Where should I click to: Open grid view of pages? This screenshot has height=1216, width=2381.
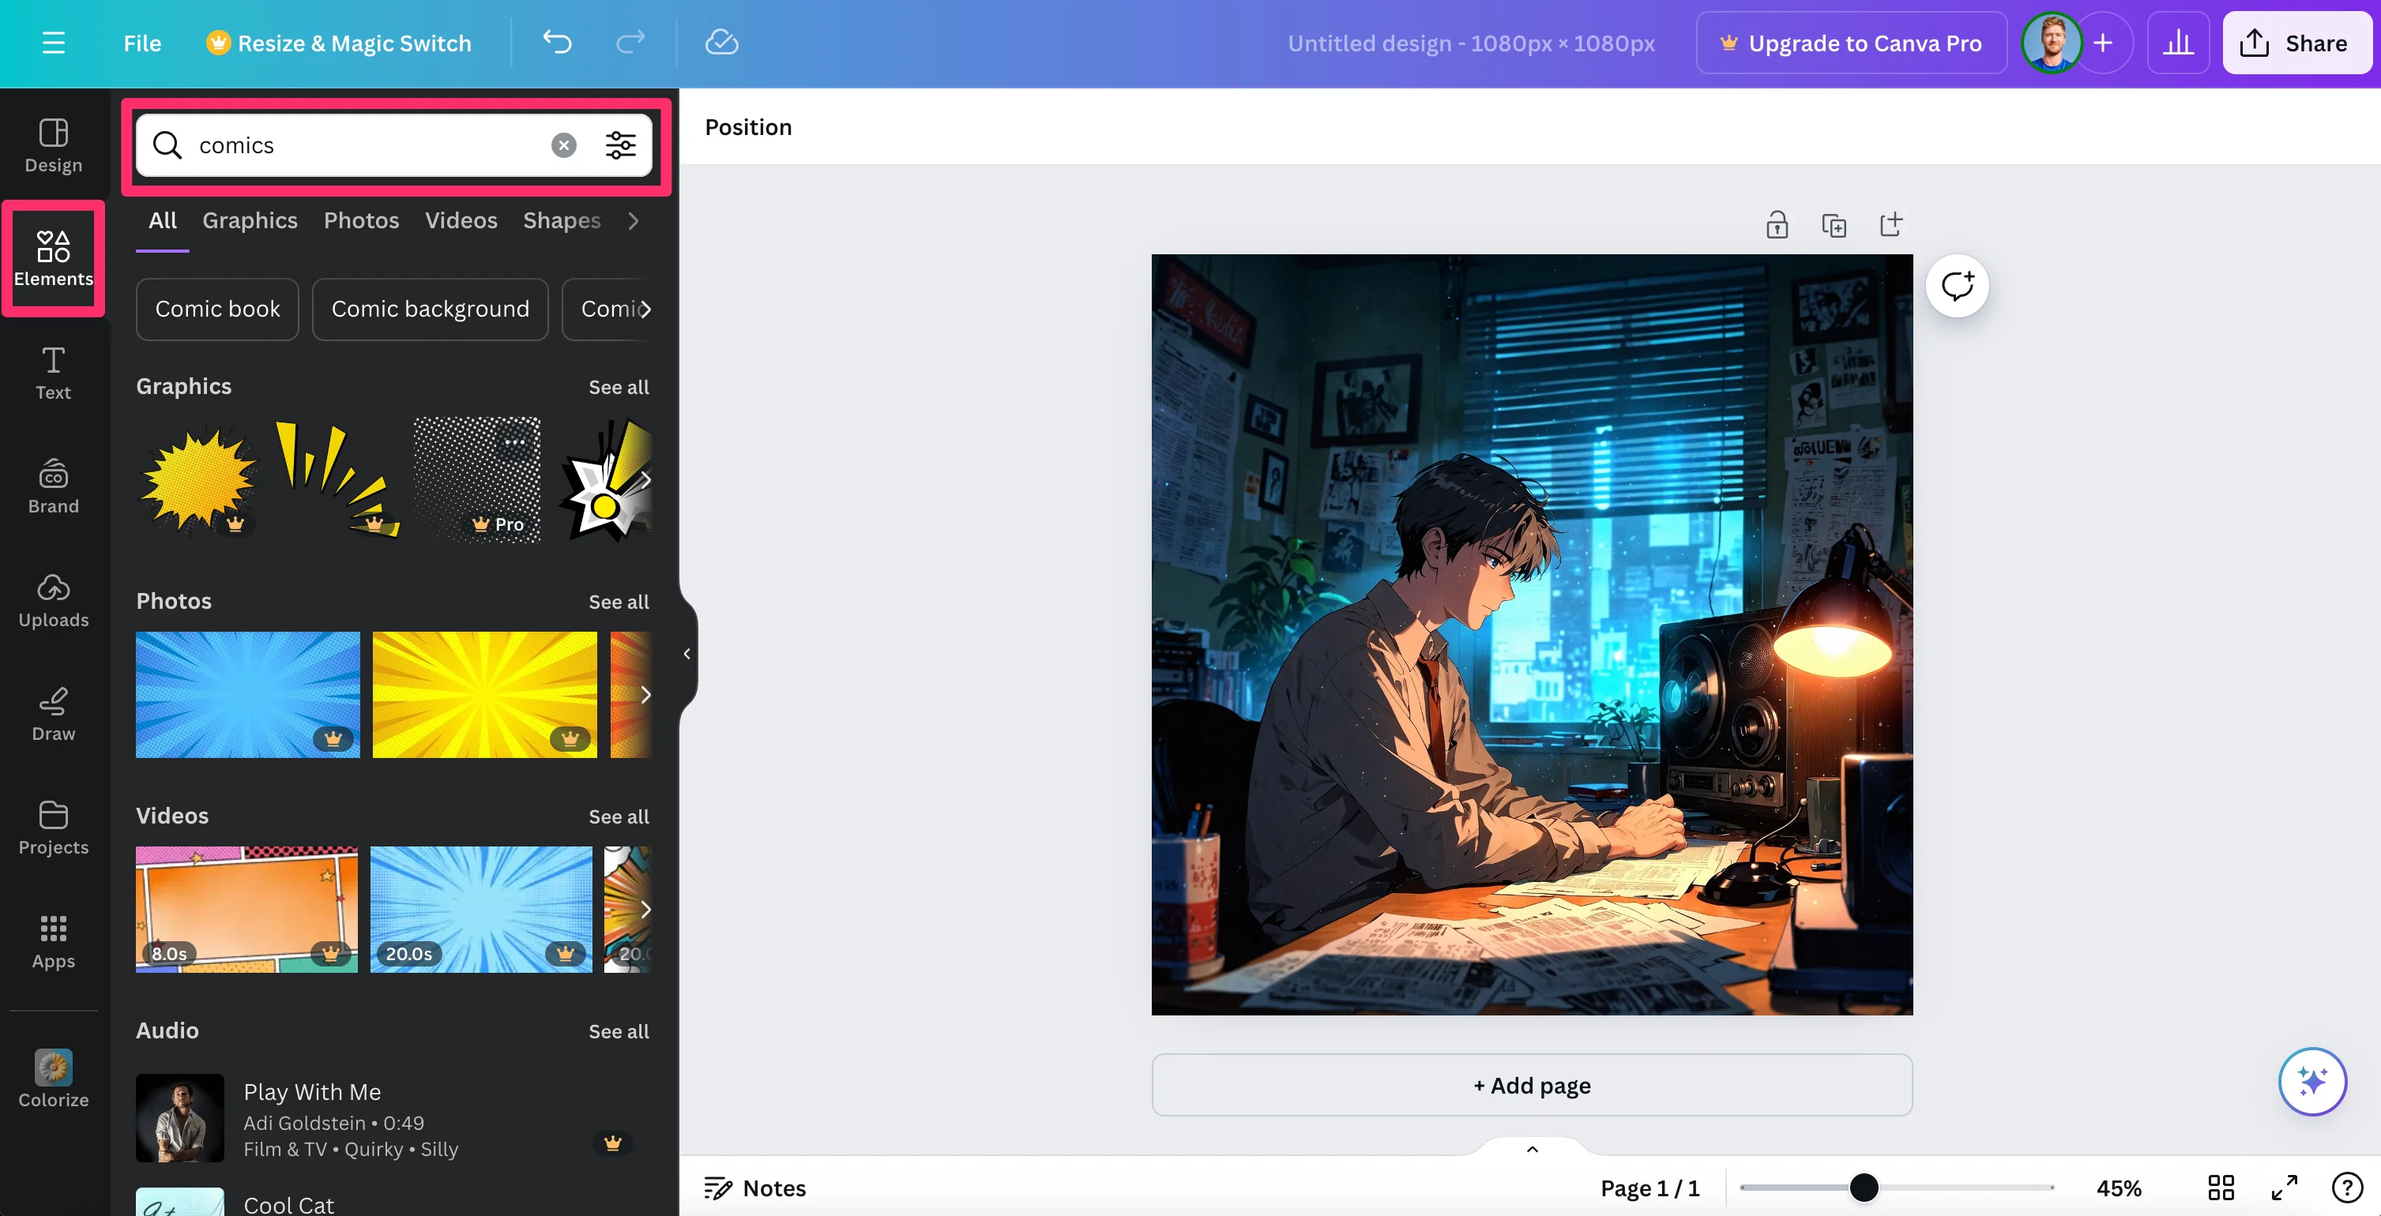point(2220,1188)
